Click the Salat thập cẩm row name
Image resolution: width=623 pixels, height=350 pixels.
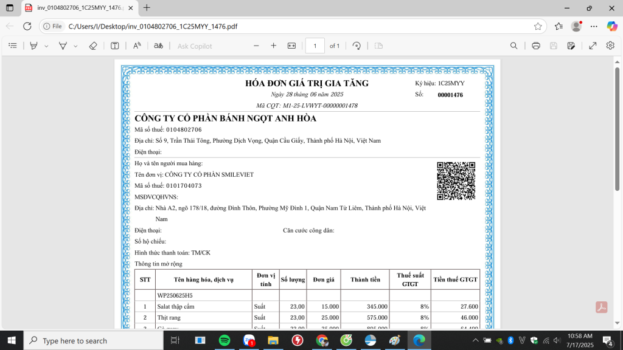coord(176,306)
